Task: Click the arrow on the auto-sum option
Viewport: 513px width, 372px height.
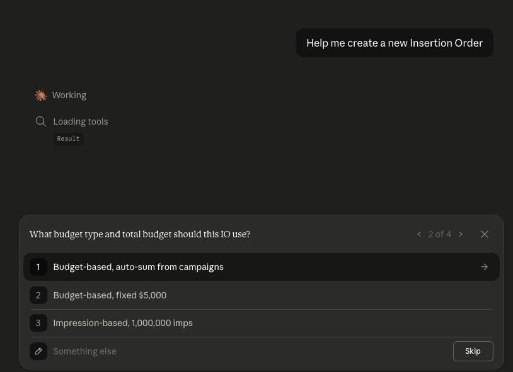Action: (485, 267)
